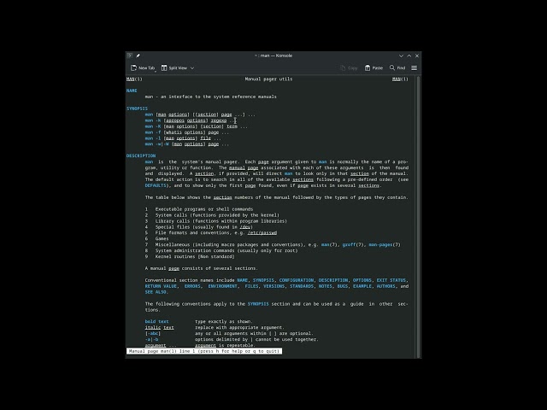
Task: Click the DESCRIPTION section heading
Action: click(141, 155)
